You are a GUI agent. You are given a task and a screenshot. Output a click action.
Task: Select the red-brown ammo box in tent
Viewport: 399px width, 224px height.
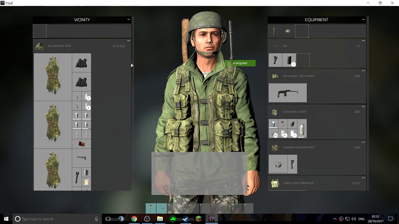tap(82, 144)
